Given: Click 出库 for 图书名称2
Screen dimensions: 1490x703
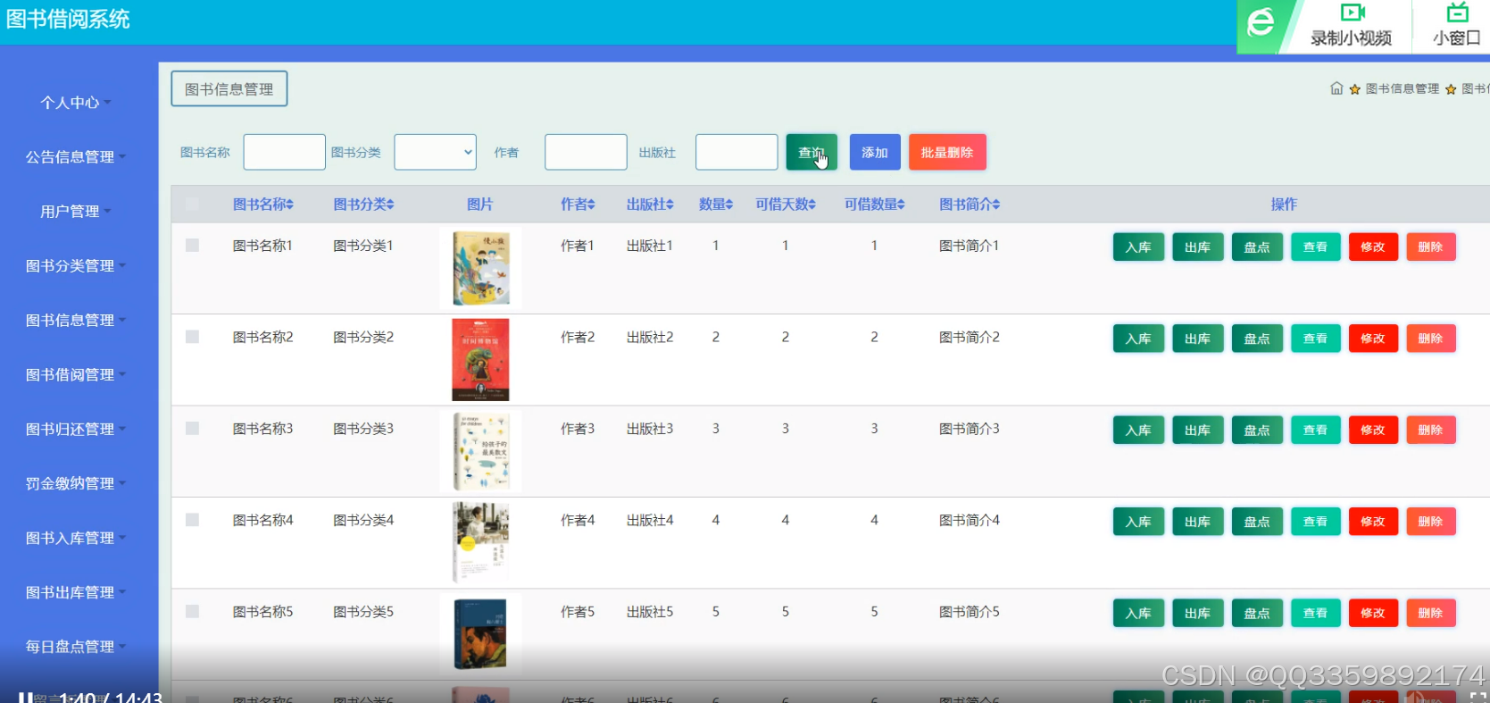Looking at the screenshot, I should click(x=1197, y=339).
